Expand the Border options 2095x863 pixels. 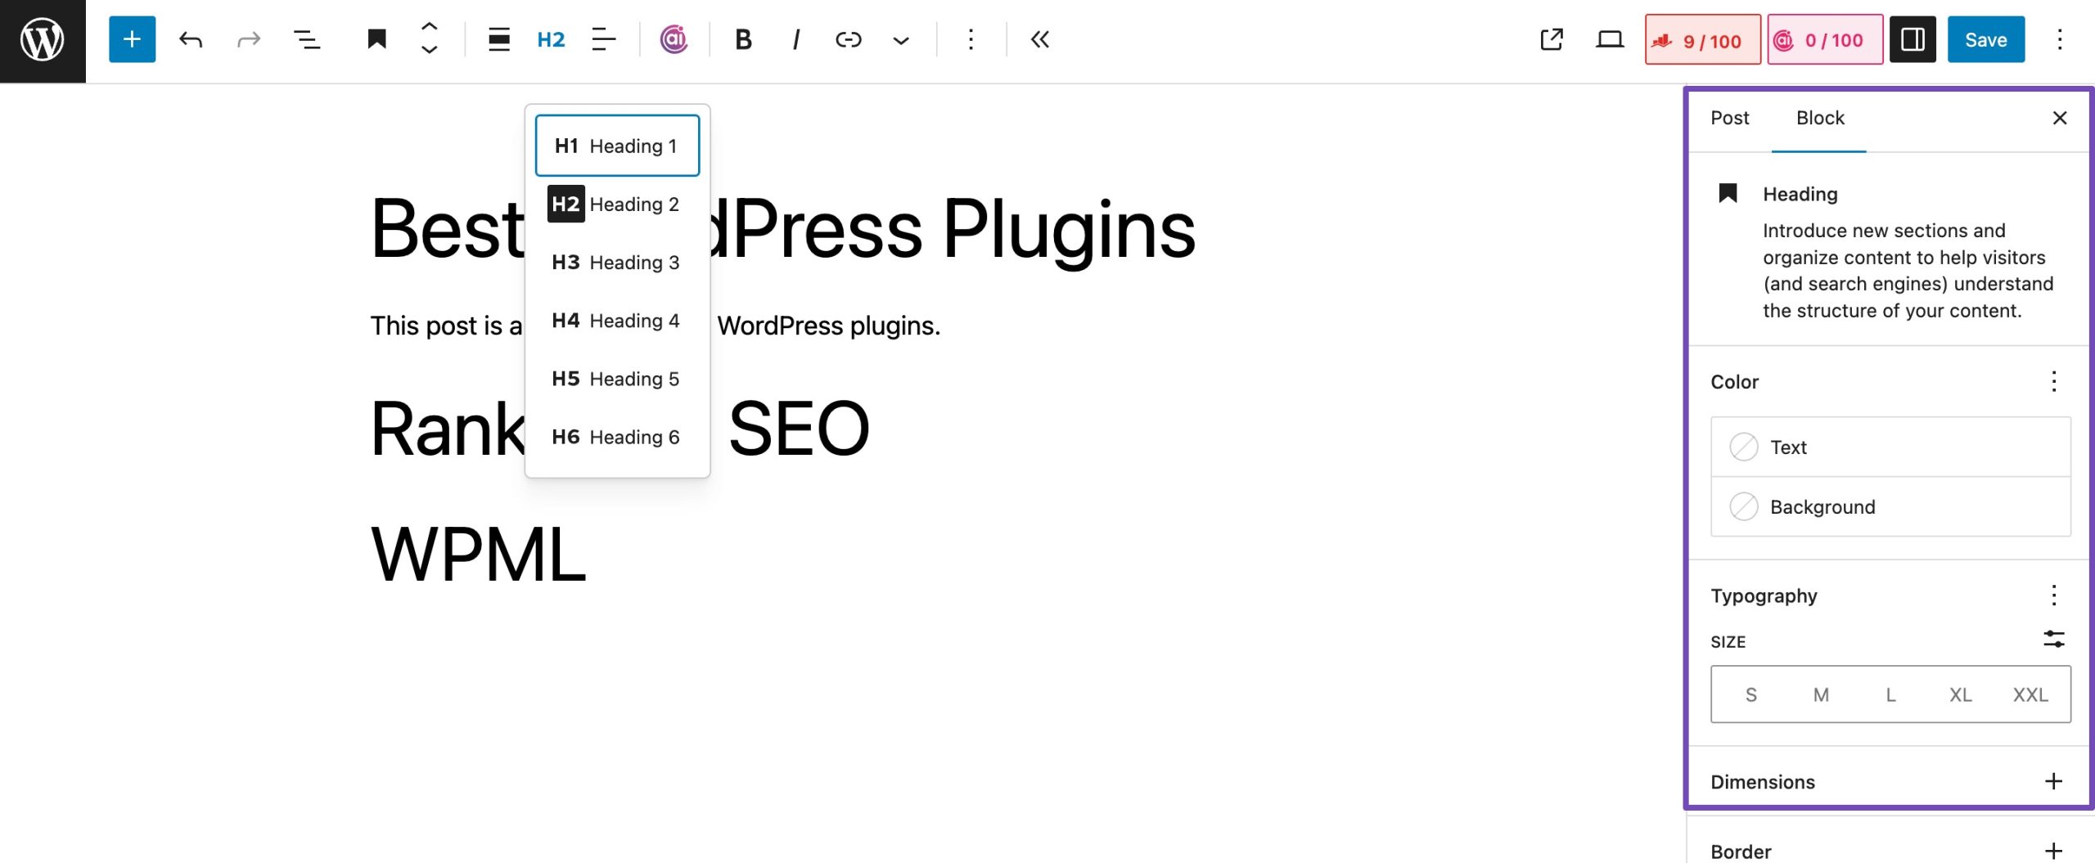[x=2053, y=851]
